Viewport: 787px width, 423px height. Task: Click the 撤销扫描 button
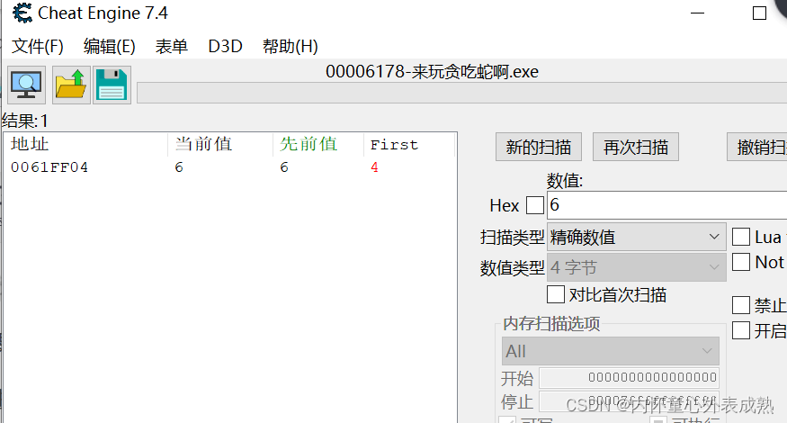click(x=757, y=147)
